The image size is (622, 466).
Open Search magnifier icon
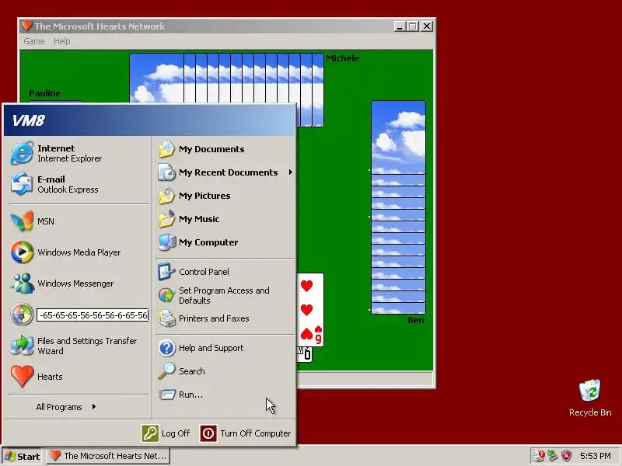[x=166, y=371]
